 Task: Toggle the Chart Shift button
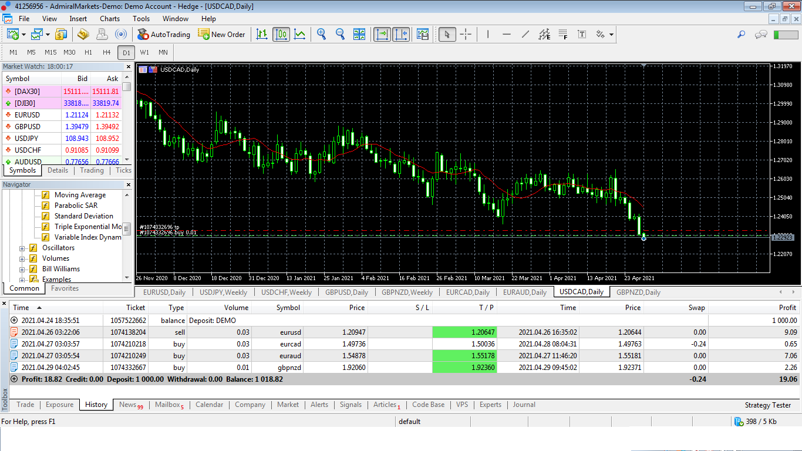[x=401, y=34]
